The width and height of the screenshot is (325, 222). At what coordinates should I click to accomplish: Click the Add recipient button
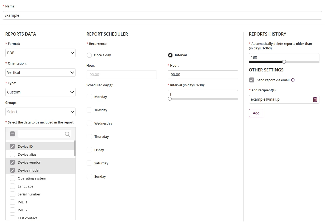(x=256, y=113)
